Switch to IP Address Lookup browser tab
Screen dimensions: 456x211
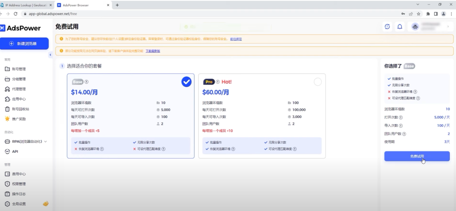(x=26, y=5)
